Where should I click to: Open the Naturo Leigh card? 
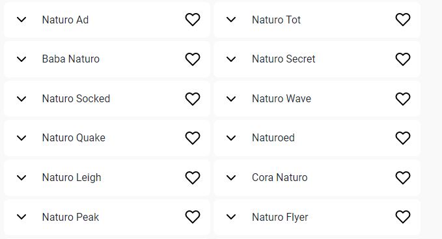[x=107, y=178]
